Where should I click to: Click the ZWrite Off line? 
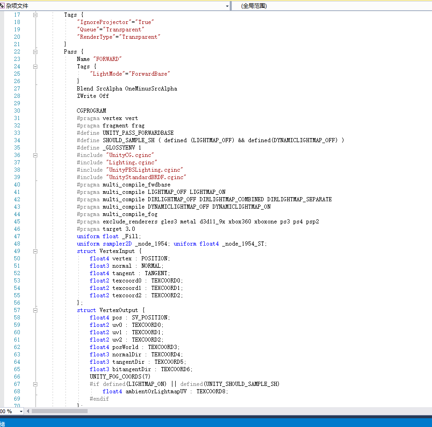[x=93, y=96]
